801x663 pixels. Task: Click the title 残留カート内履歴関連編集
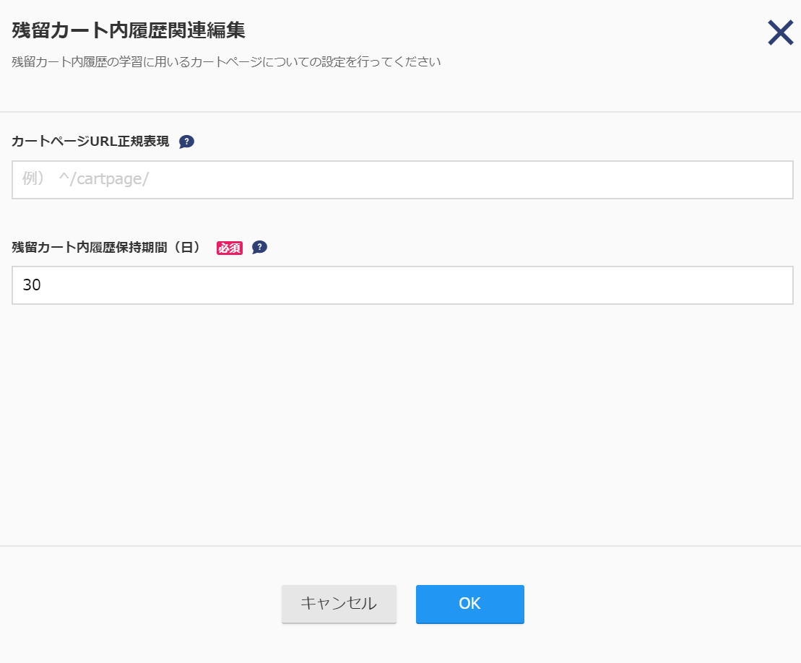(129, 30)
